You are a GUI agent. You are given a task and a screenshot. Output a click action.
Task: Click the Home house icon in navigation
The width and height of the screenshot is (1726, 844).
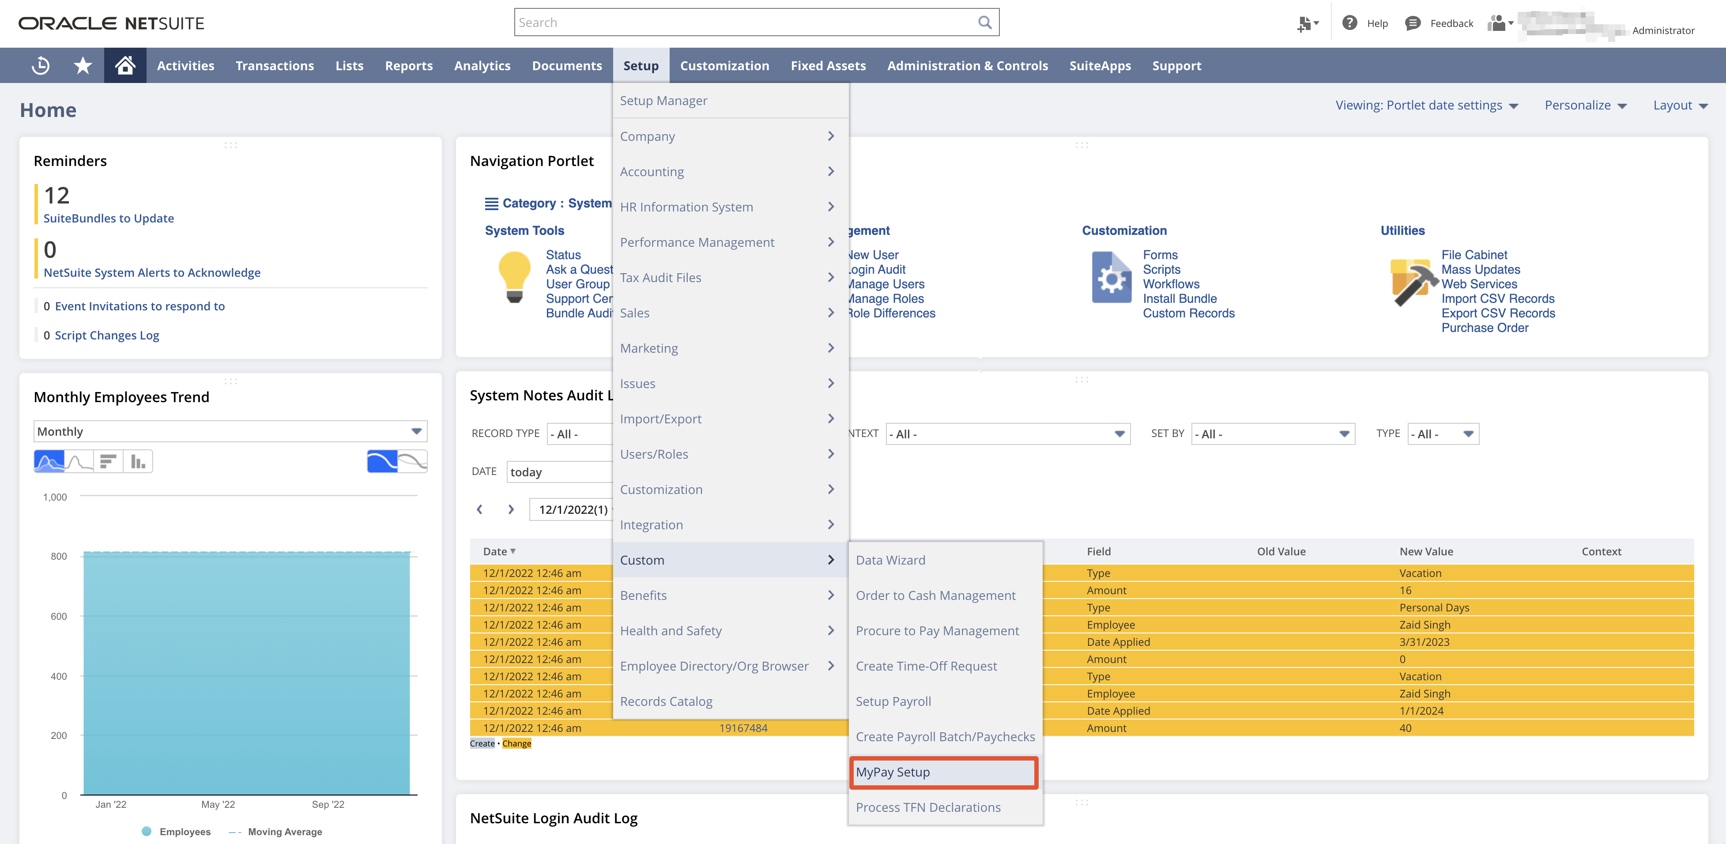pos(125,65)
